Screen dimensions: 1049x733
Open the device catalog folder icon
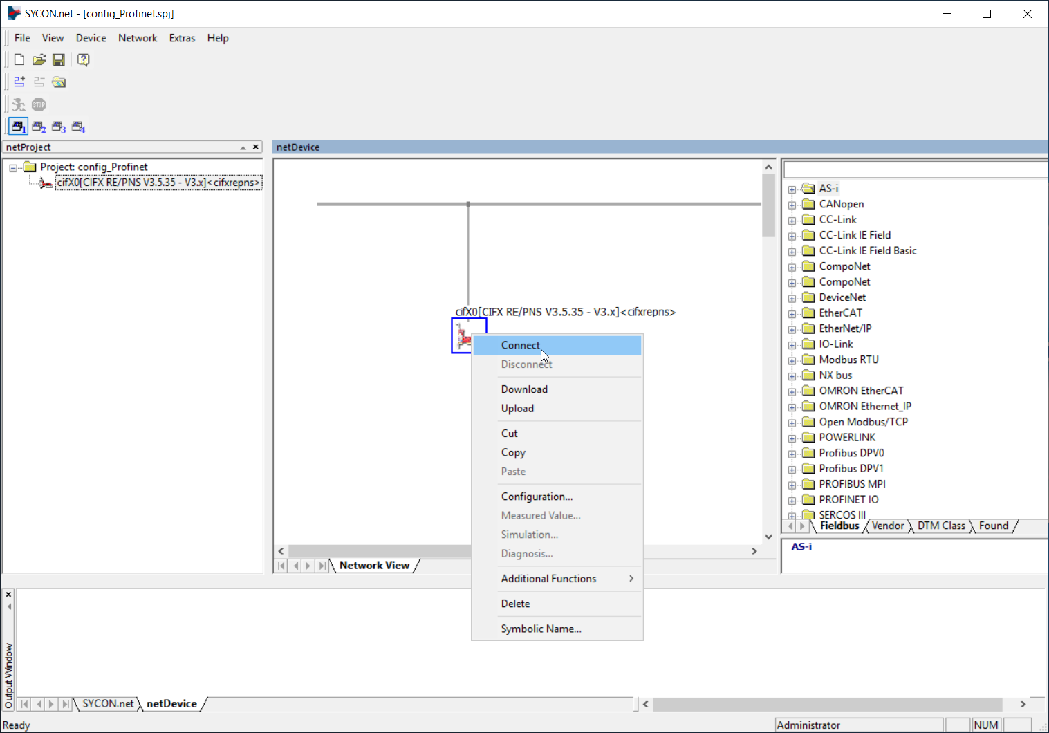tap(59, 82)
